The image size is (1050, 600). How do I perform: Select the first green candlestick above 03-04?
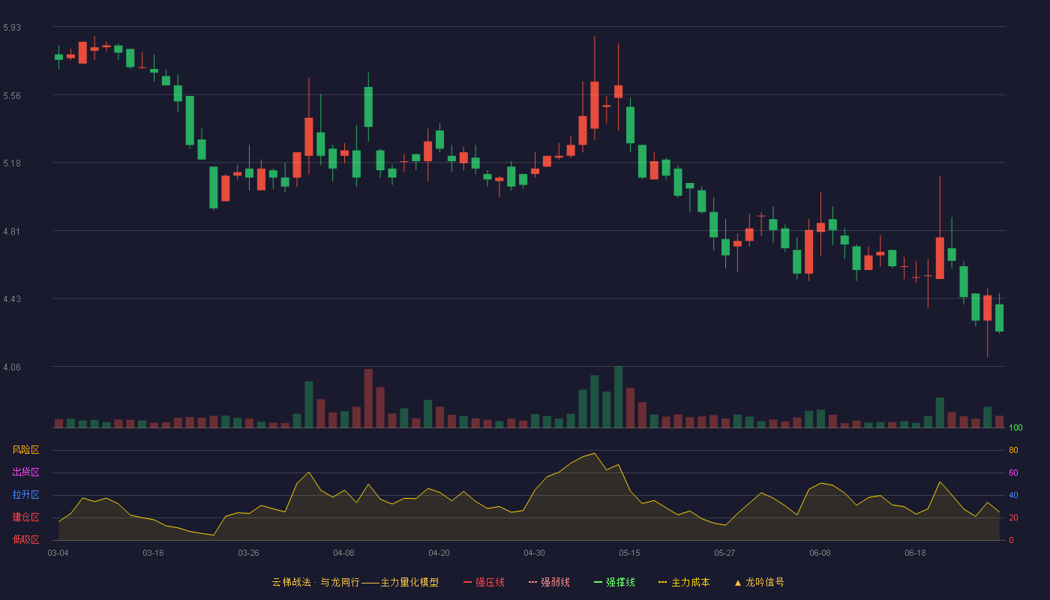click(58, 57)
